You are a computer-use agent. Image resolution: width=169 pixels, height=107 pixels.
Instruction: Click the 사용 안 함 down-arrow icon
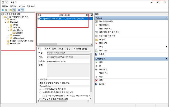click(96, 69)
